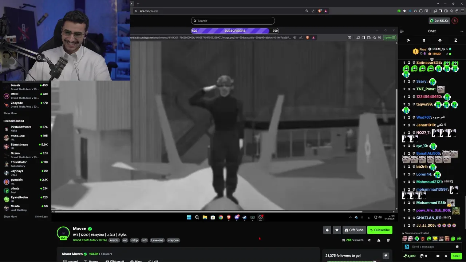
Task: Select the Arabic tag
Action: 114,240
